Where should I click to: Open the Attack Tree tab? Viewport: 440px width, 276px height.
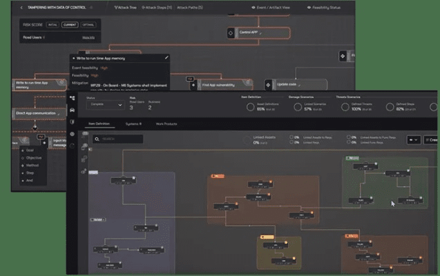(x=126, y=7)
